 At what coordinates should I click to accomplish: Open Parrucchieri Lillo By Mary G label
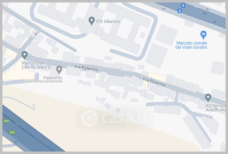tap(36, 65)
